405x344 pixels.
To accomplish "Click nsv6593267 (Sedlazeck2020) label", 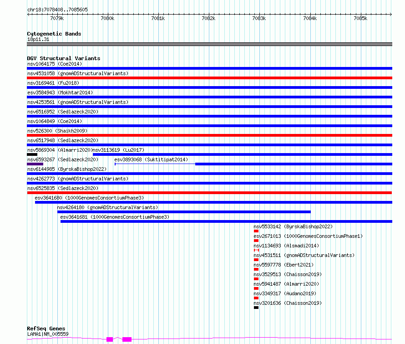I will [63, 159].
